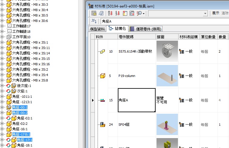This screenshot has height=148, width=229.
Task: Click the update arrows icon beside 角座-18:1
Action: tap(8, 145)
